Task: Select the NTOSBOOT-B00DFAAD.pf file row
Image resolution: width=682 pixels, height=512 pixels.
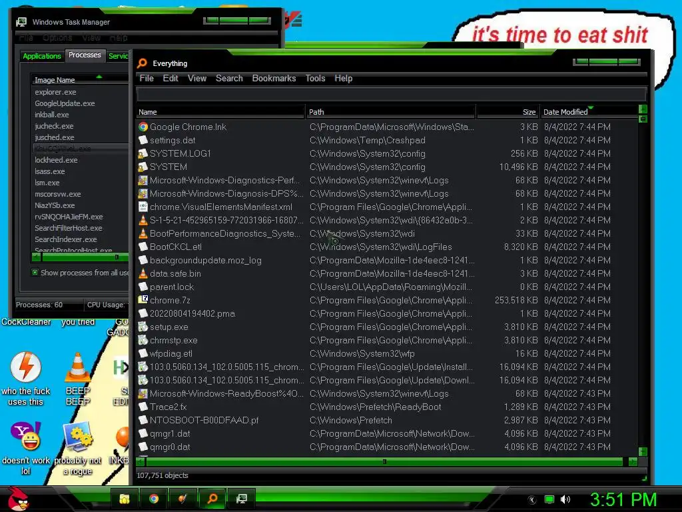Action: pyautogui.click(x=387, y=420)
